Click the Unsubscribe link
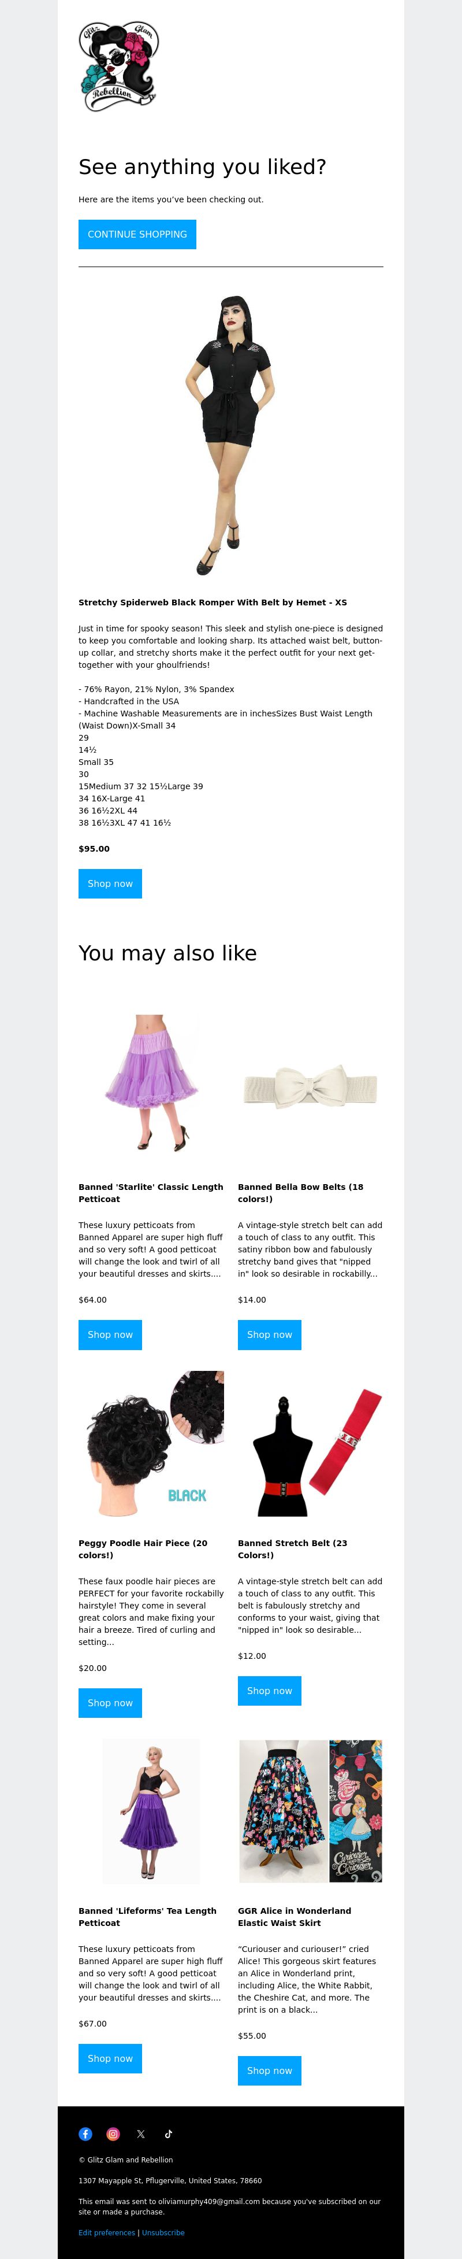462x2259 pixels. [163, 2232]
